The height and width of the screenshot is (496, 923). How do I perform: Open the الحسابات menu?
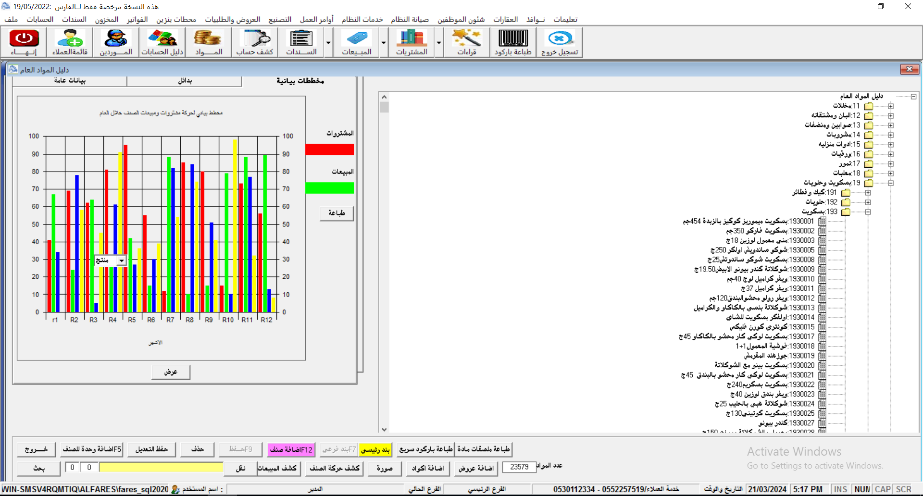point(40,19)
